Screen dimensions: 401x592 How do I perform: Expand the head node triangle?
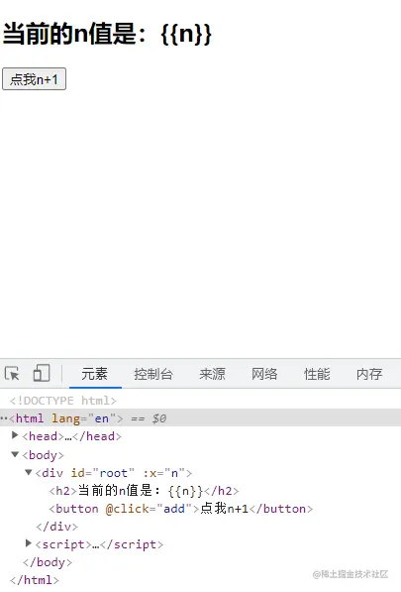click(x=15, y=435)
